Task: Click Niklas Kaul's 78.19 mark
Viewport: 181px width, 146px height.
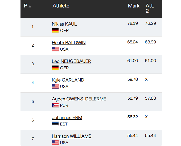Action: (133, 23)
